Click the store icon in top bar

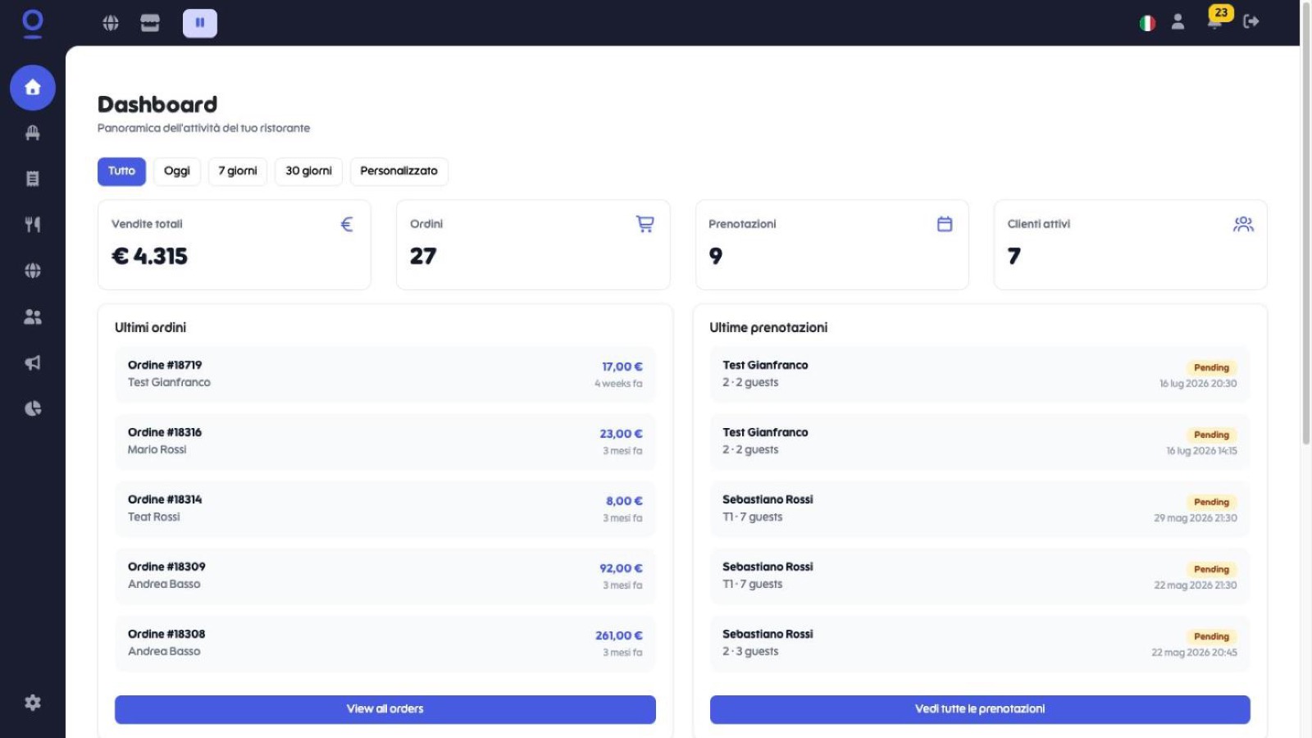tap(150, 23)
